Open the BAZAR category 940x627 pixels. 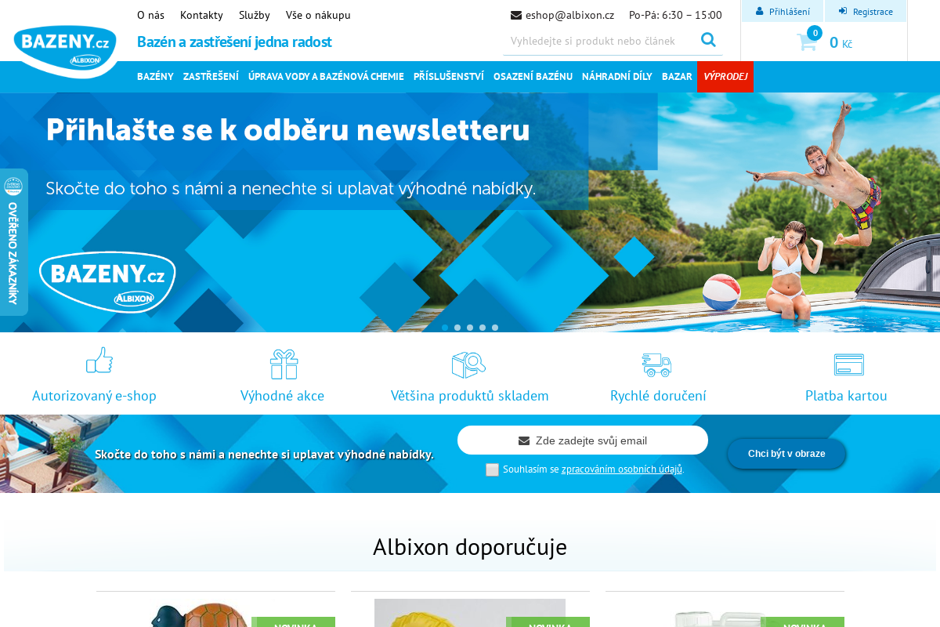pos(677,77)
